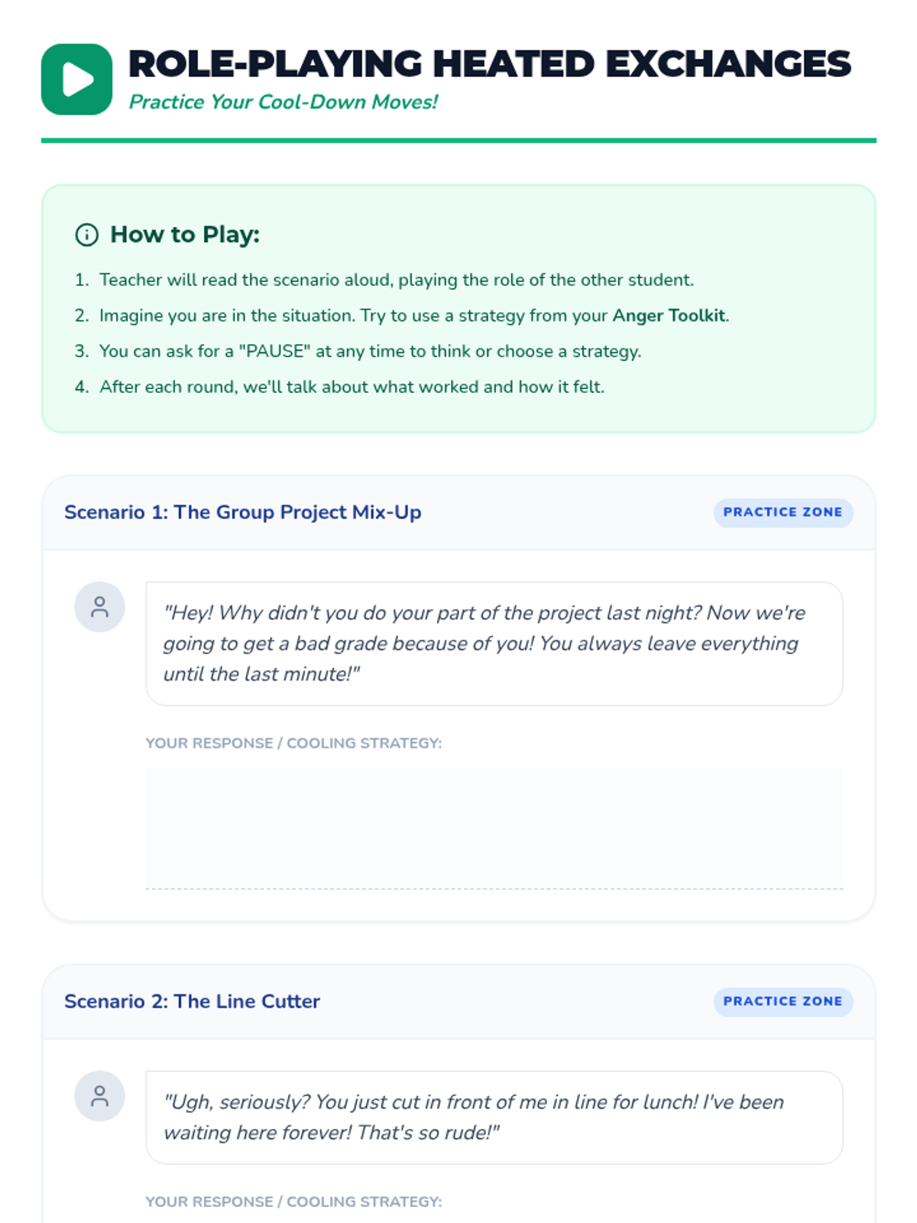Click the person avatar in Scenario 2

pos(99,1096)
